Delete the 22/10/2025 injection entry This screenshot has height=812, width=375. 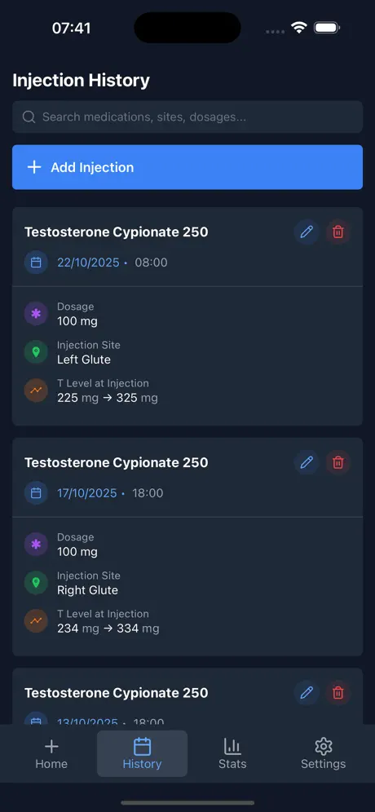click(x=337, y=232)
